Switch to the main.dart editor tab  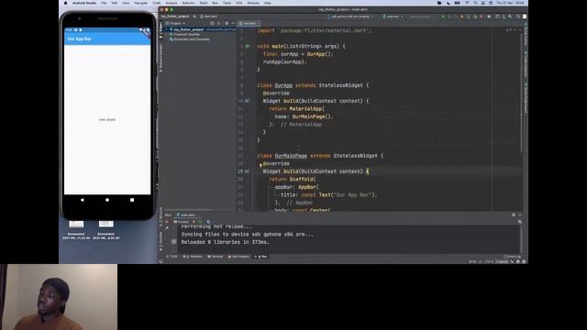pos(249,23)
